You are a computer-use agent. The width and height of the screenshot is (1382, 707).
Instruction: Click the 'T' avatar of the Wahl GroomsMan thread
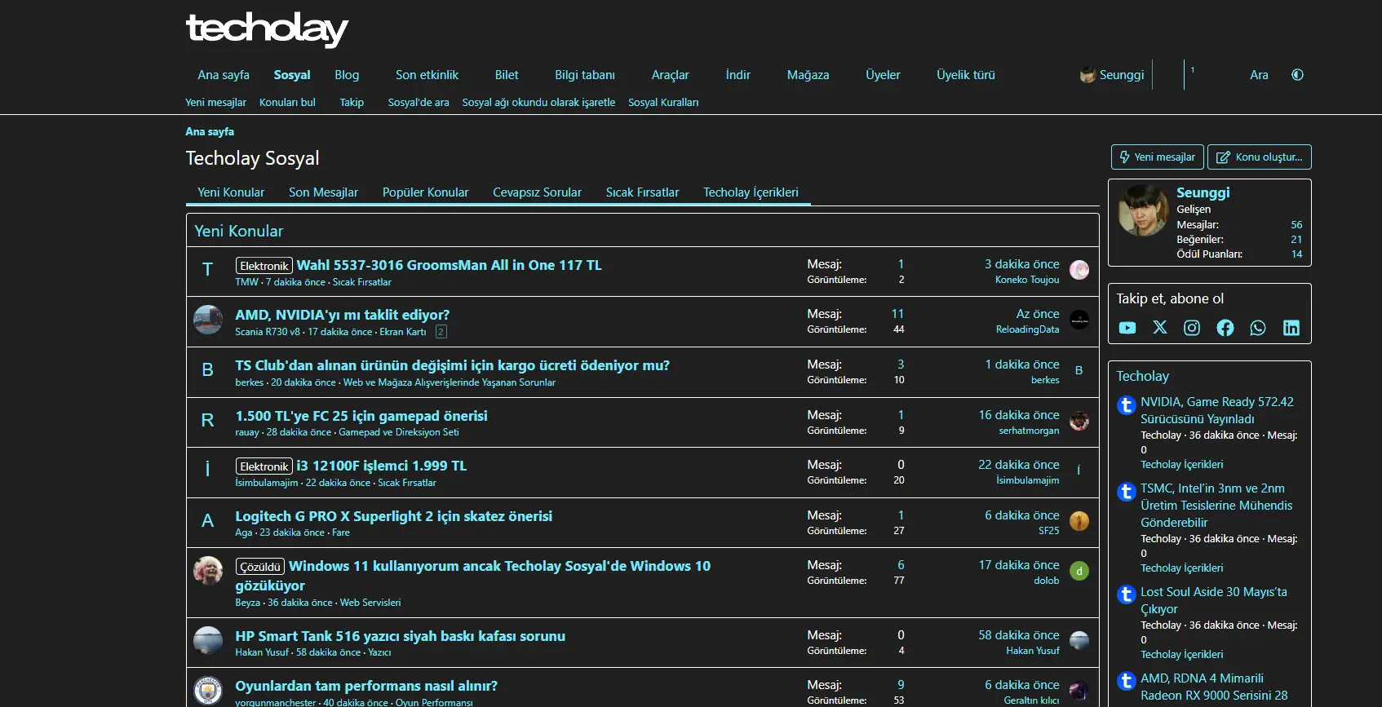point(208,270)
